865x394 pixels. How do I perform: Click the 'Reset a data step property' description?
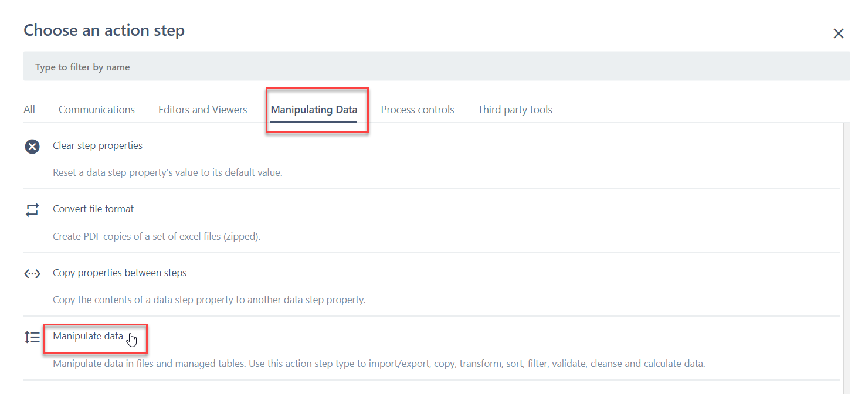pos(168,173)
